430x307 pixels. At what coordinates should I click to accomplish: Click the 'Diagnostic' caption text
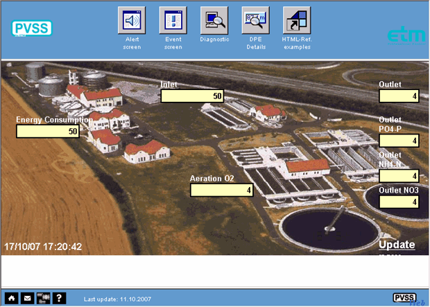click(214, 40)
